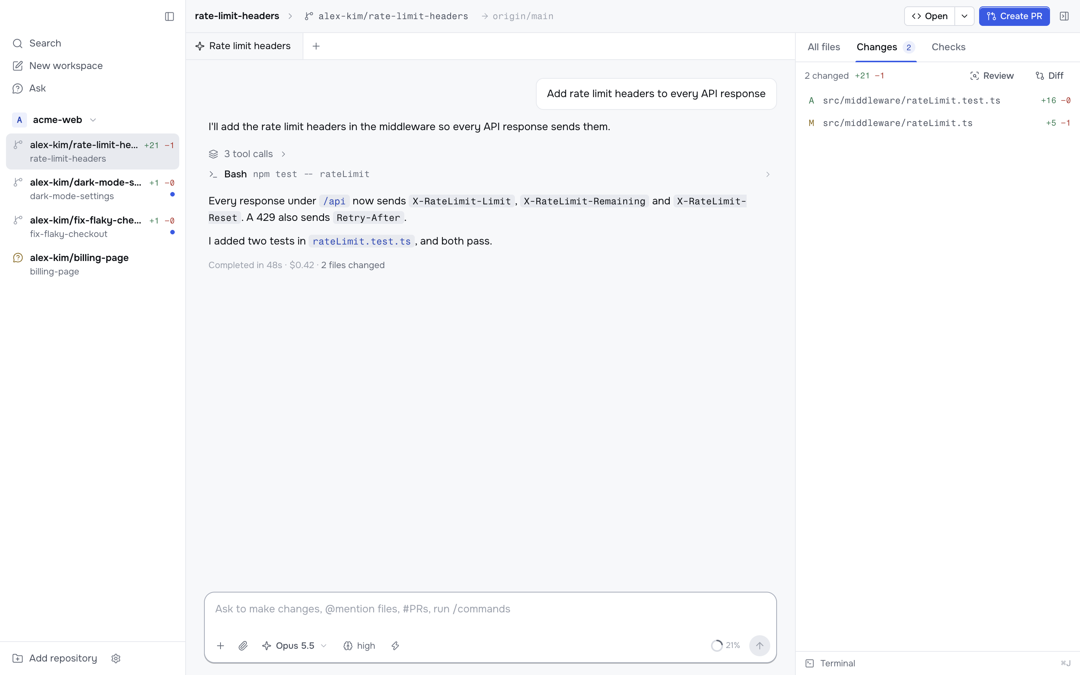Viewport: 1080px width, 675px height.
Task: Click the plus icon in prompt toolbar
Action: point(220,645)
